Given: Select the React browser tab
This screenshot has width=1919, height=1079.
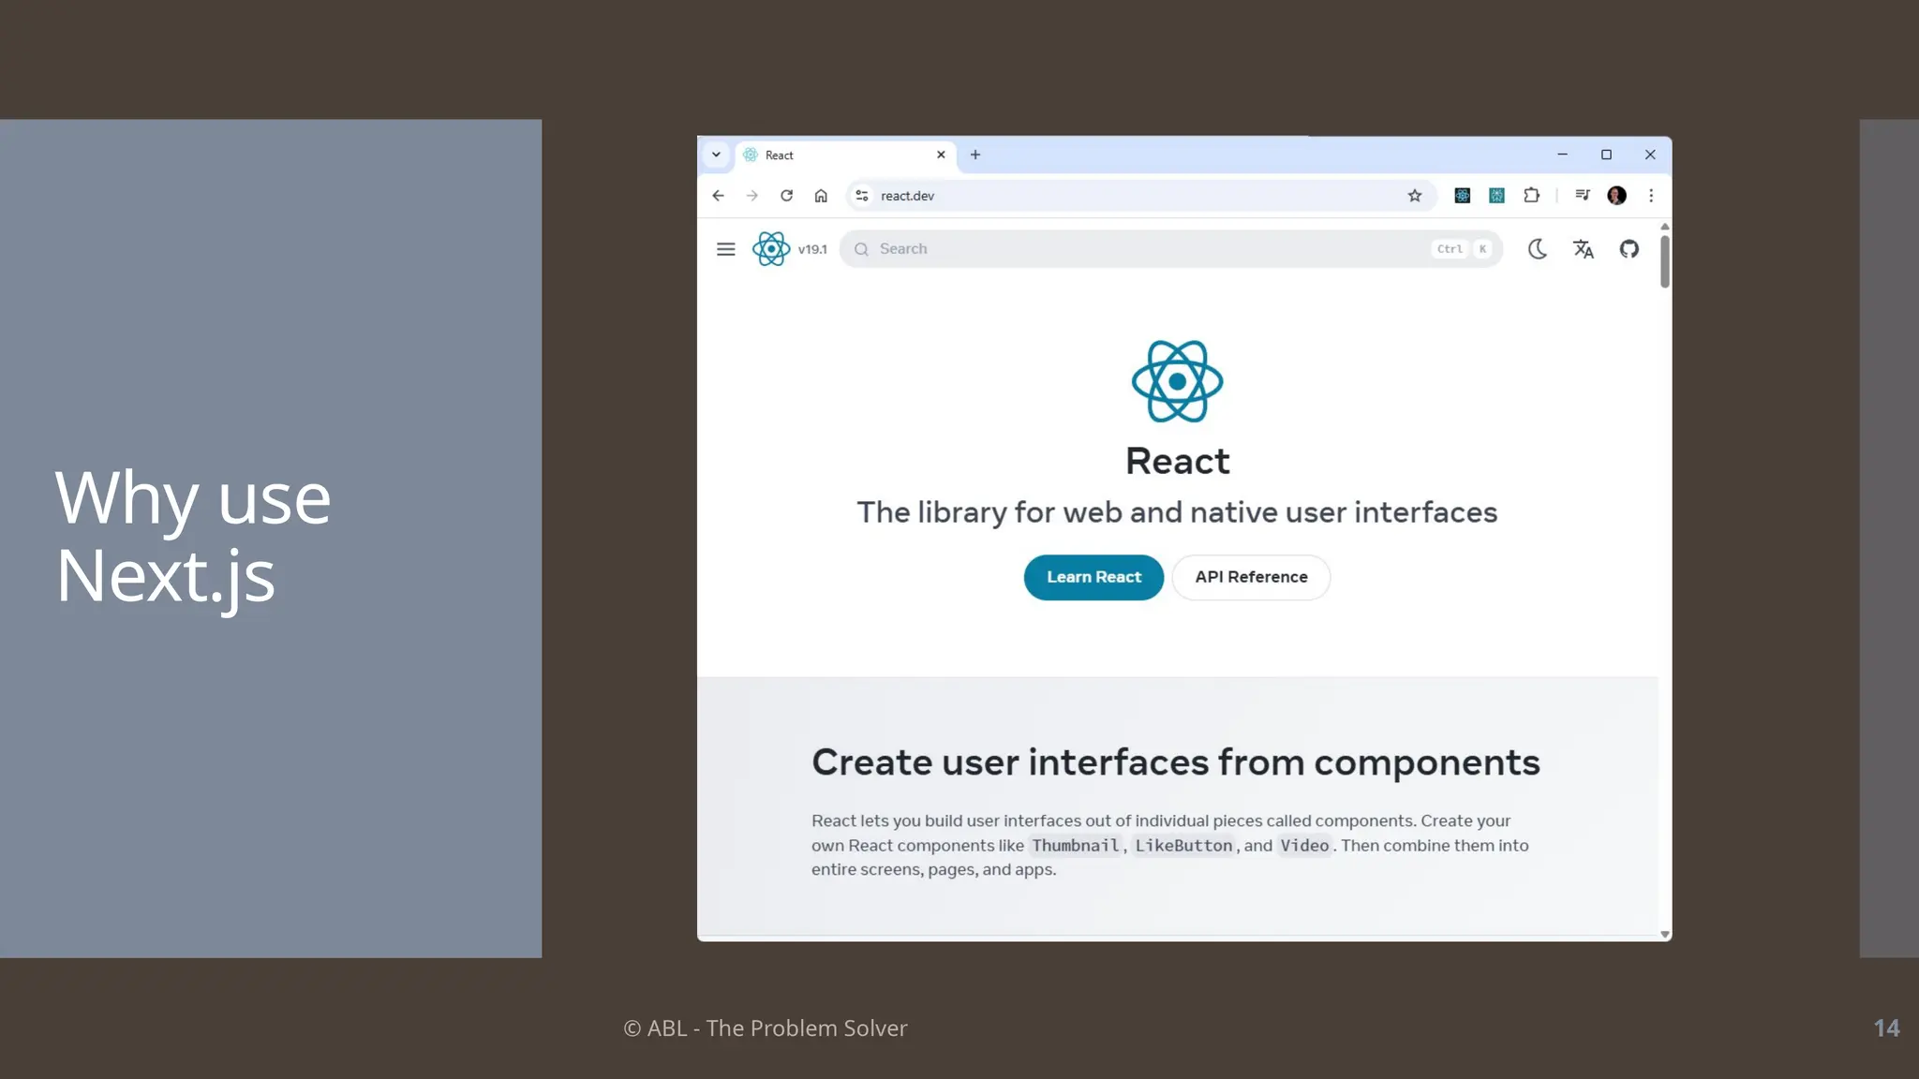Looking at the screenshot, I should 847,155.
